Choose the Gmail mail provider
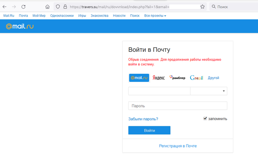Image resolution: width=258 pixels, height=164 pixels. [x=196, y=78]
